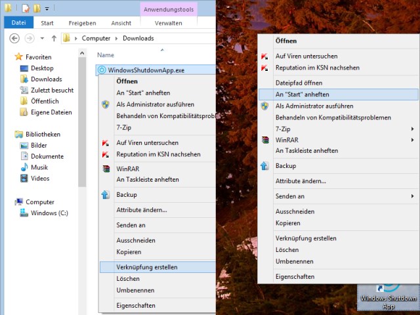Click the Name column header
The image size is (420, 315).
click(106, 55)
